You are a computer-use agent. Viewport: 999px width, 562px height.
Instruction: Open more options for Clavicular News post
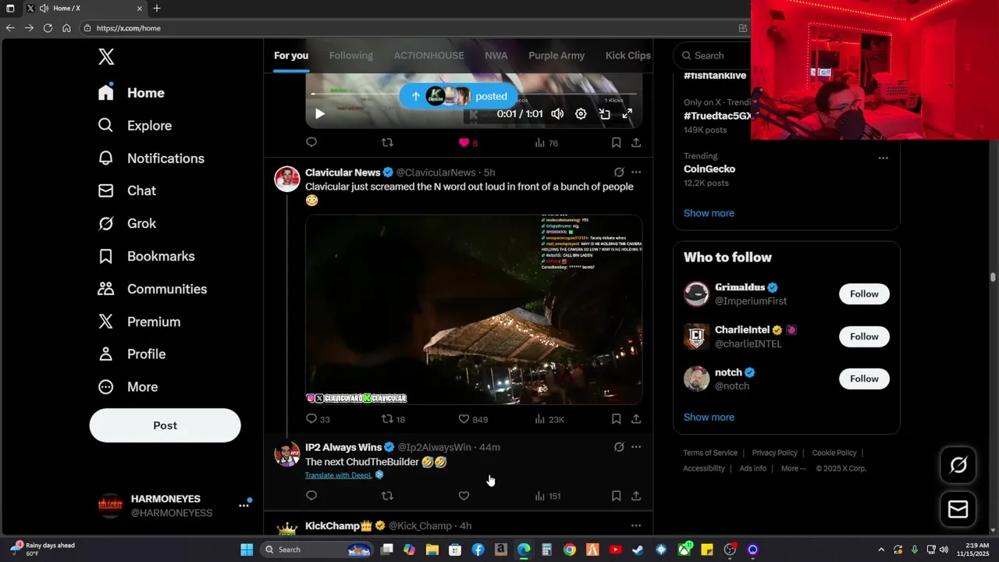coord(636,173)
